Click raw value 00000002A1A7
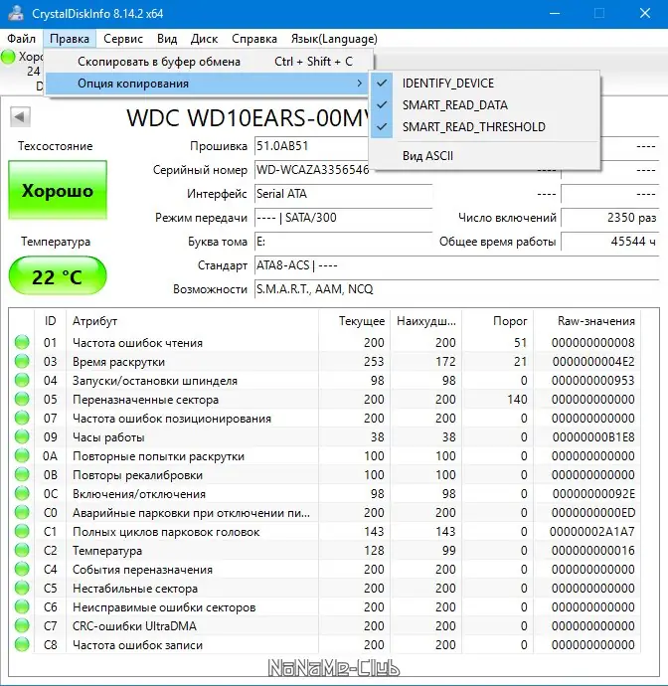This screenshot has width=668, height=686. pyautogui.click(x=591, y=532)
